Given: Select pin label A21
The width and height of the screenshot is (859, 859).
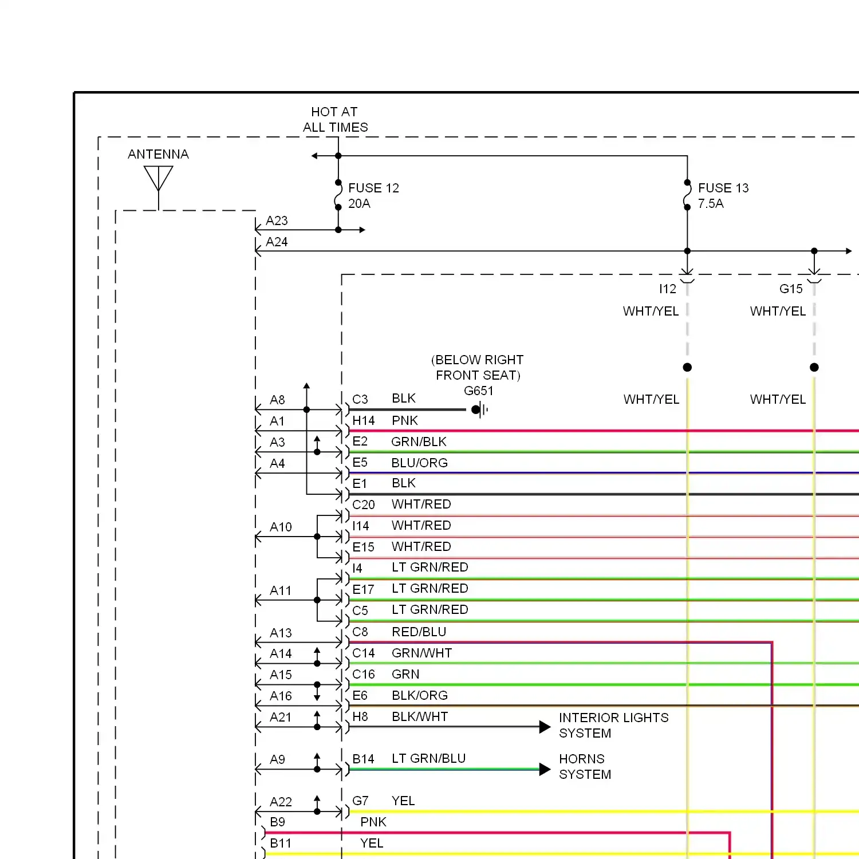Looking at the screenshot, I should tap(281, 717).
